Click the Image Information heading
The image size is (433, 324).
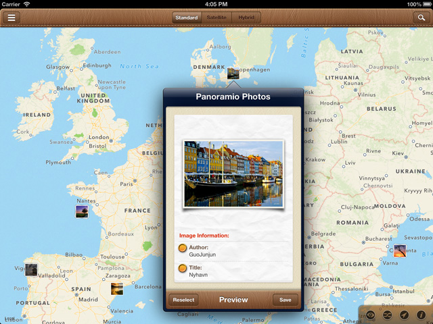[204, 236]
